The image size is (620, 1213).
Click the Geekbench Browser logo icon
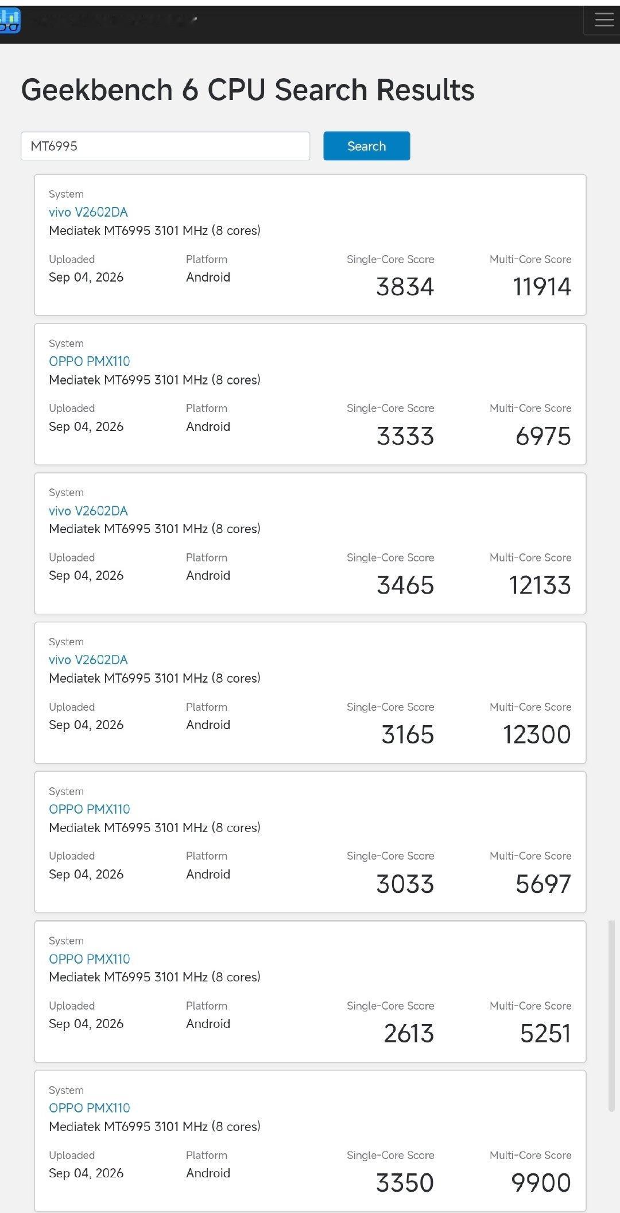coord(10,20)
